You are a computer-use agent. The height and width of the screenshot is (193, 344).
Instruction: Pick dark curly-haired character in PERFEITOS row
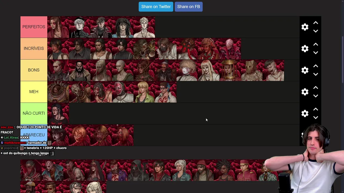click(123, 27)
